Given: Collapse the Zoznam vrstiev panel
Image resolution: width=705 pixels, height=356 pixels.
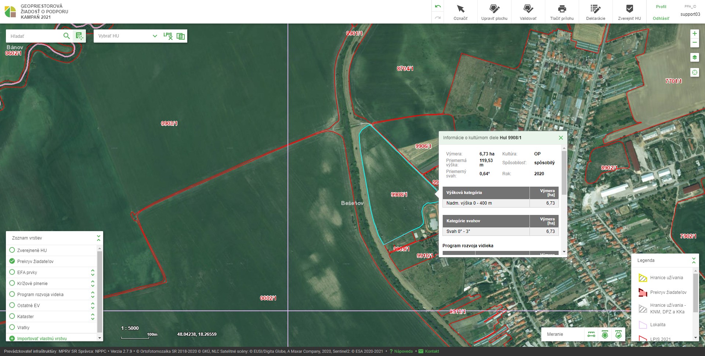Looking at the screenshot, I should point(98,238).
